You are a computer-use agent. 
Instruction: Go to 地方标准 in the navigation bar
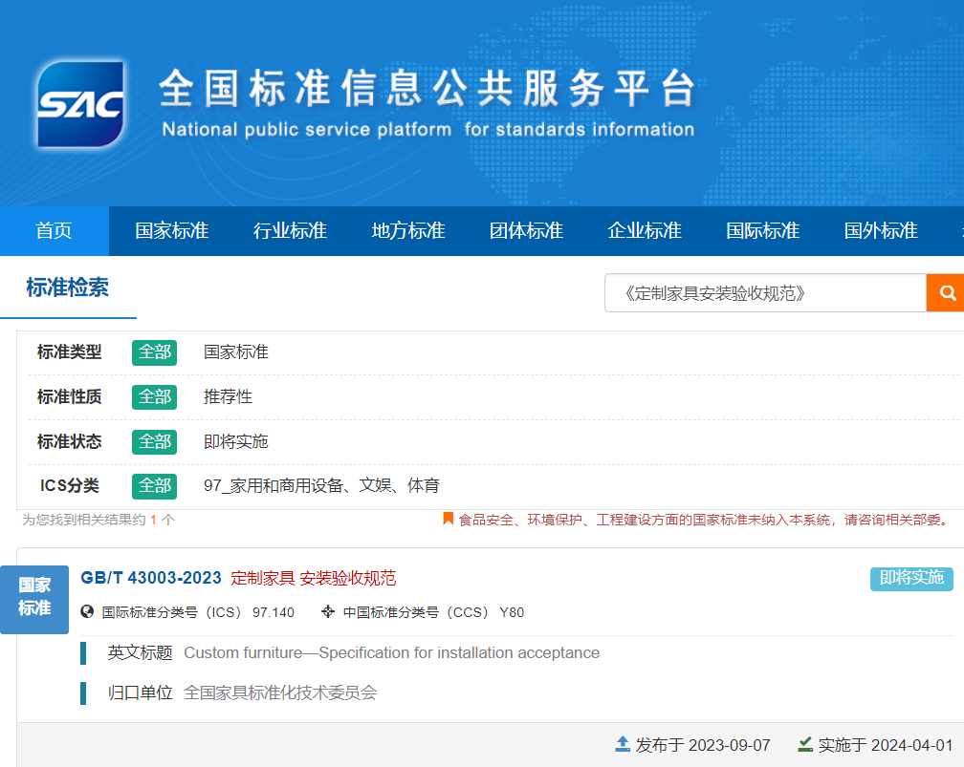[408, 231]
